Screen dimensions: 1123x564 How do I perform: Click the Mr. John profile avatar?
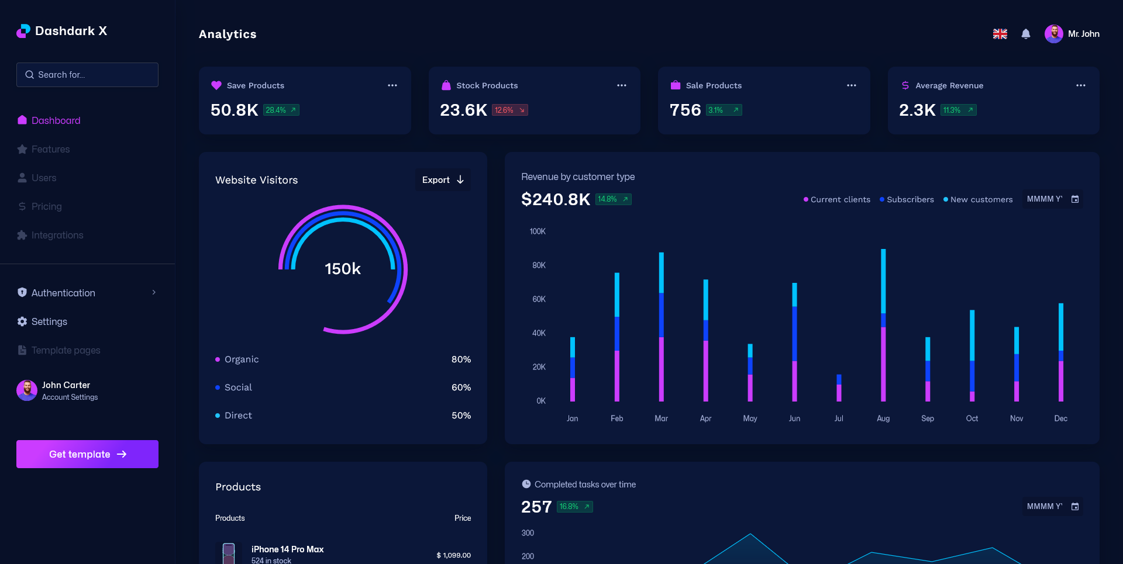point(1053,34)
